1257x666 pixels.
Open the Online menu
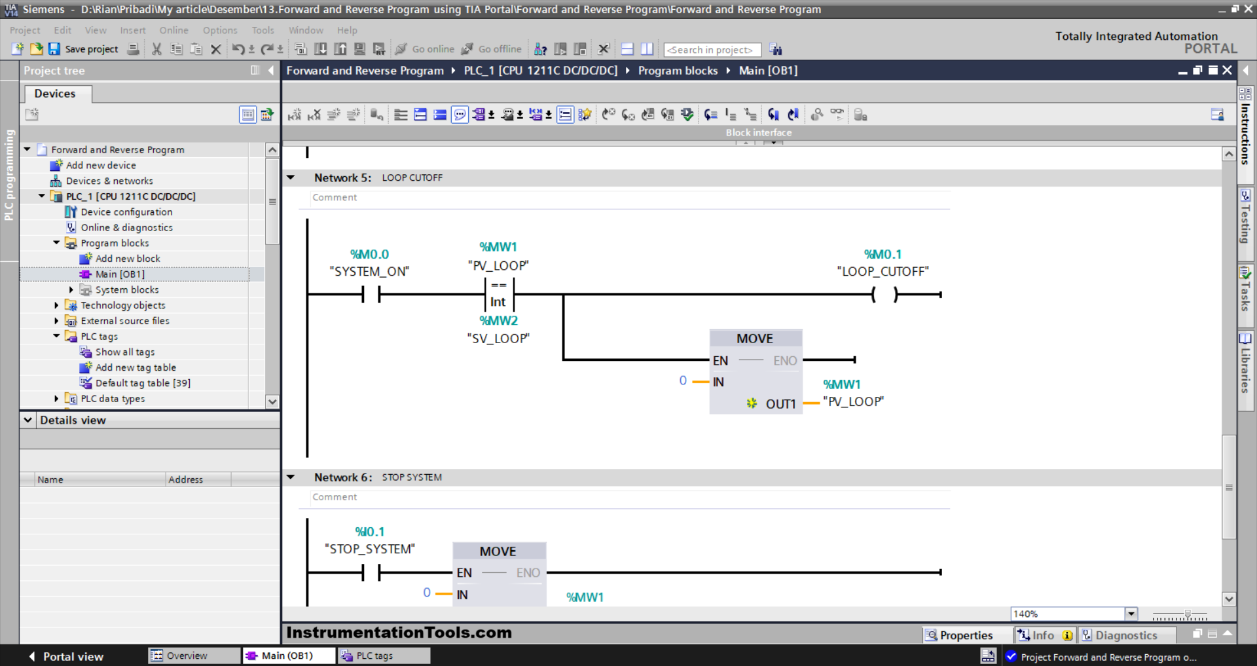[173, 30]
